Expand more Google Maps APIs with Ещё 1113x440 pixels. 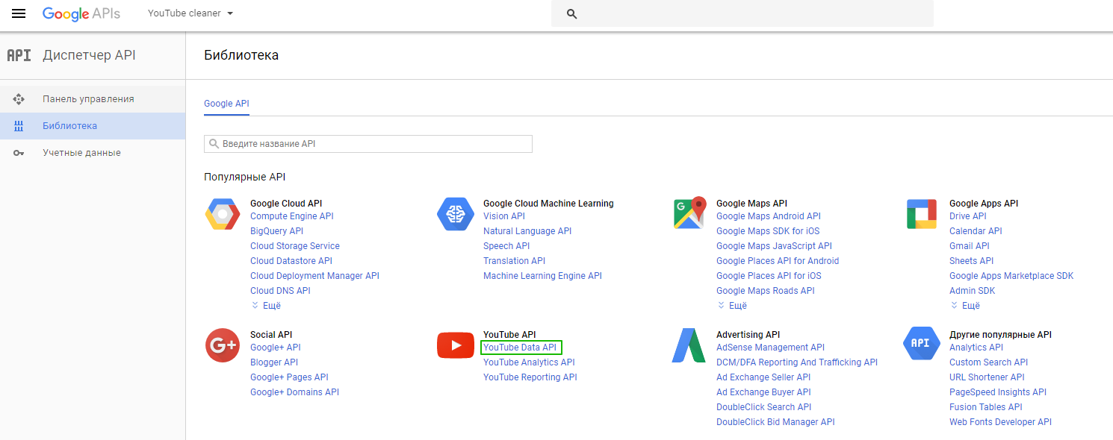(732, 306)
